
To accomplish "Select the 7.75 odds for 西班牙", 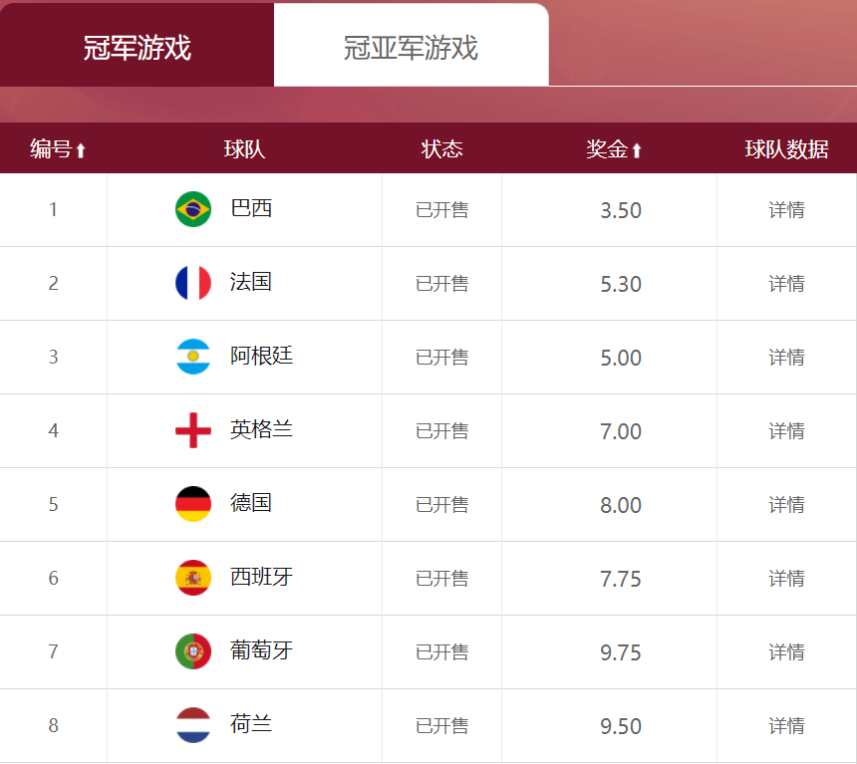I will [621, 580].
